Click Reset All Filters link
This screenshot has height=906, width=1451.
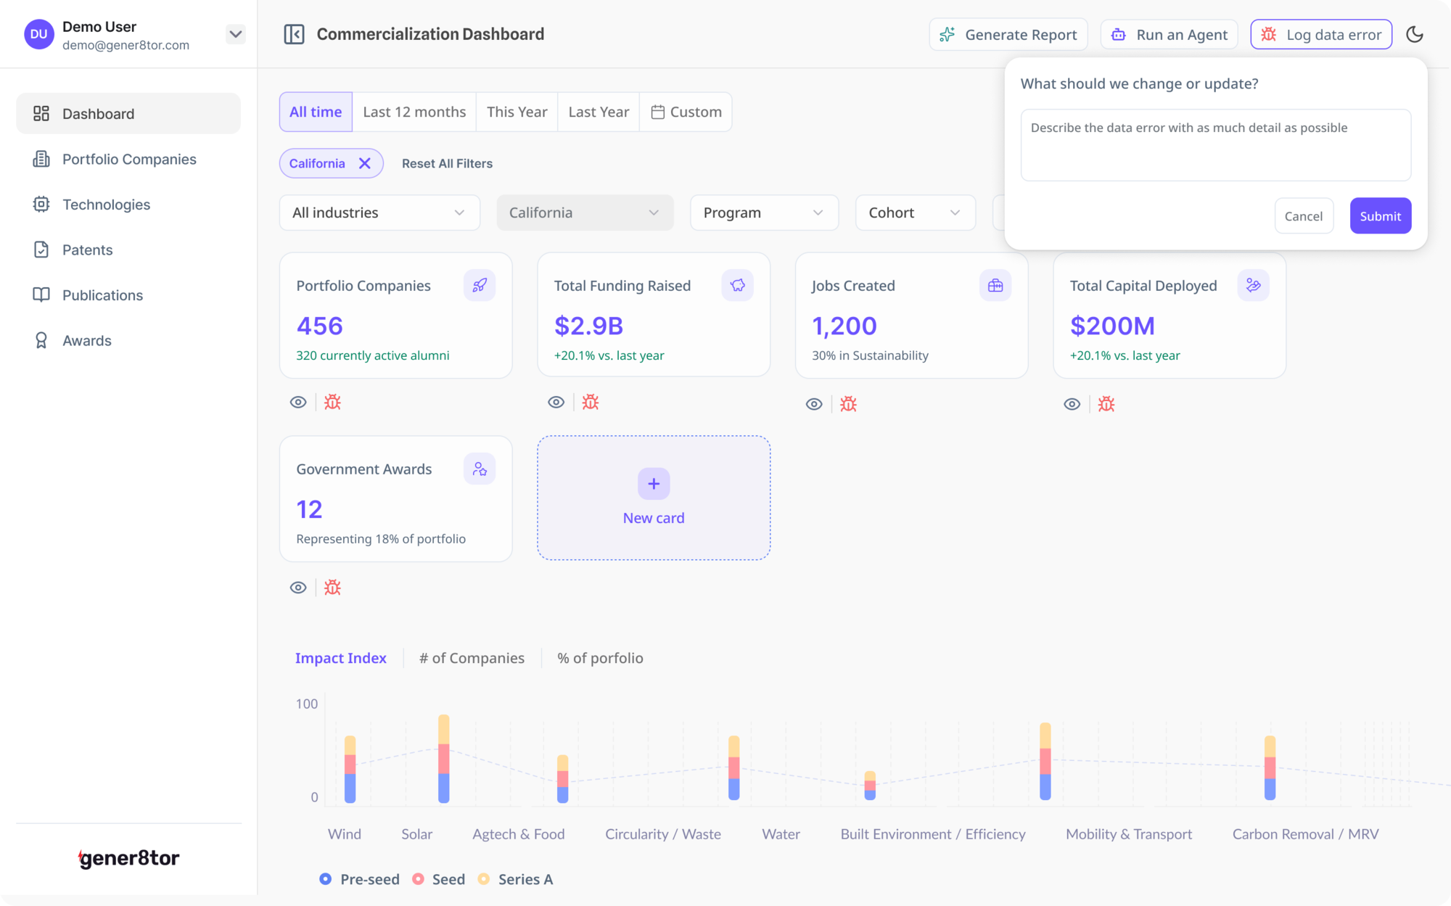coord(447,163)
